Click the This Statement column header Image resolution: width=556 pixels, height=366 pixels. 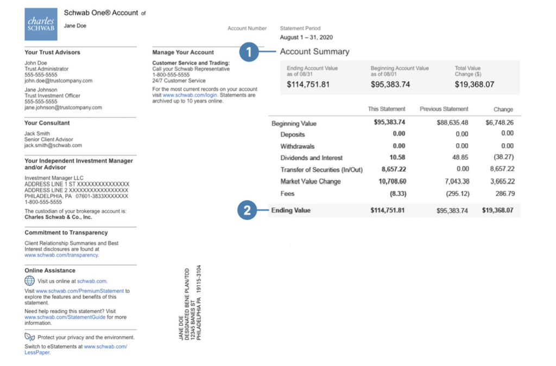click(386, 109)
